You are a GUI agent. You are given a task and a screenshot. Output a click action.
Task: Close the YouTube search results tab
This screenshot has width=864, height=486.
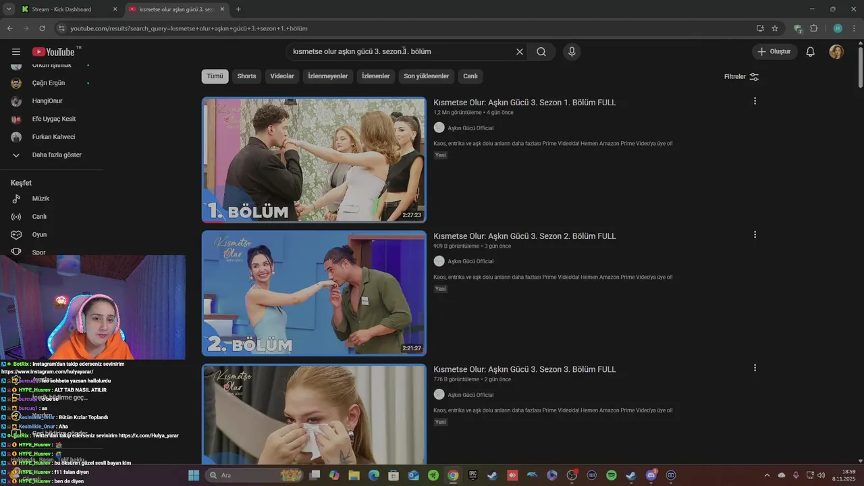[x=222, y=9]
